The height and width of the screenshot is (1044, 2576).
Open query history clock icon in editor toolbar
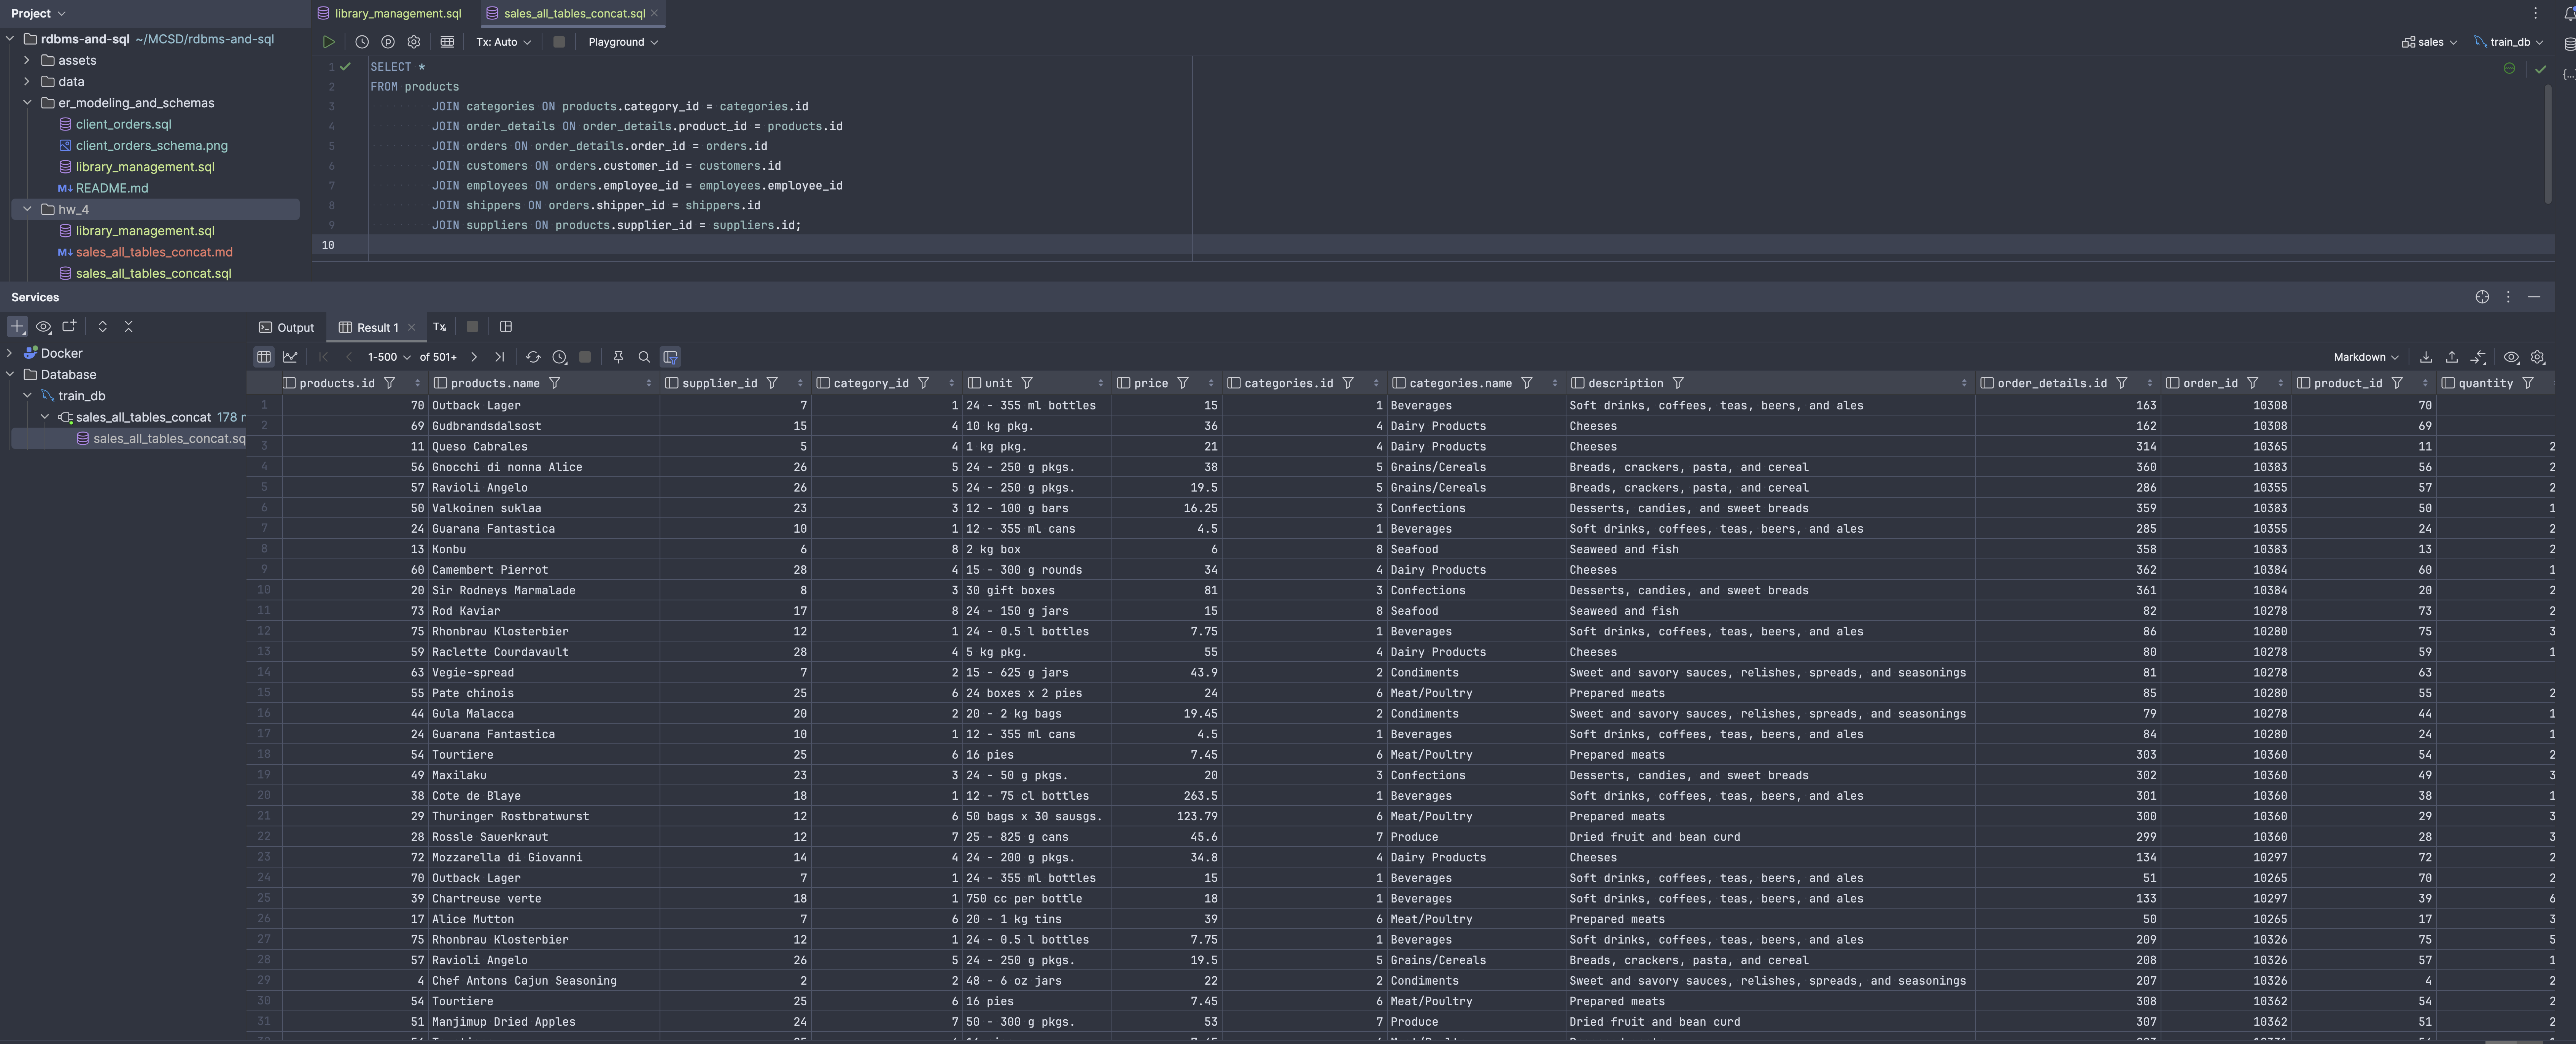(362, 42)
